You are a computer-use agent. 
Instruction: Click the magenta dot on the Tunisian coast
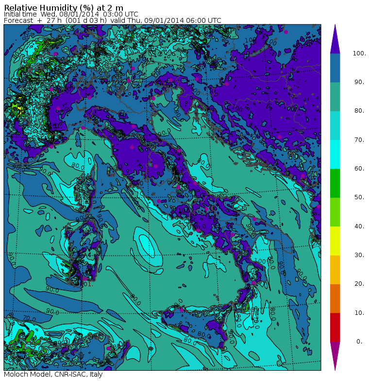(108, 348)
